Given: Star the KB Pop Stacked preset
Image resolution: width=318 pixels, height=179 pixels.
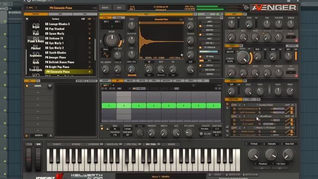Looking at the screenshot, I should click(x=89, y=29).
